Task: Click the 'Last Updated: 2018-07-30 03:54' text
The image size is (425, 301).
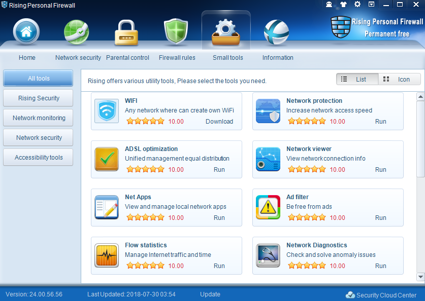Action: (132, 294)
